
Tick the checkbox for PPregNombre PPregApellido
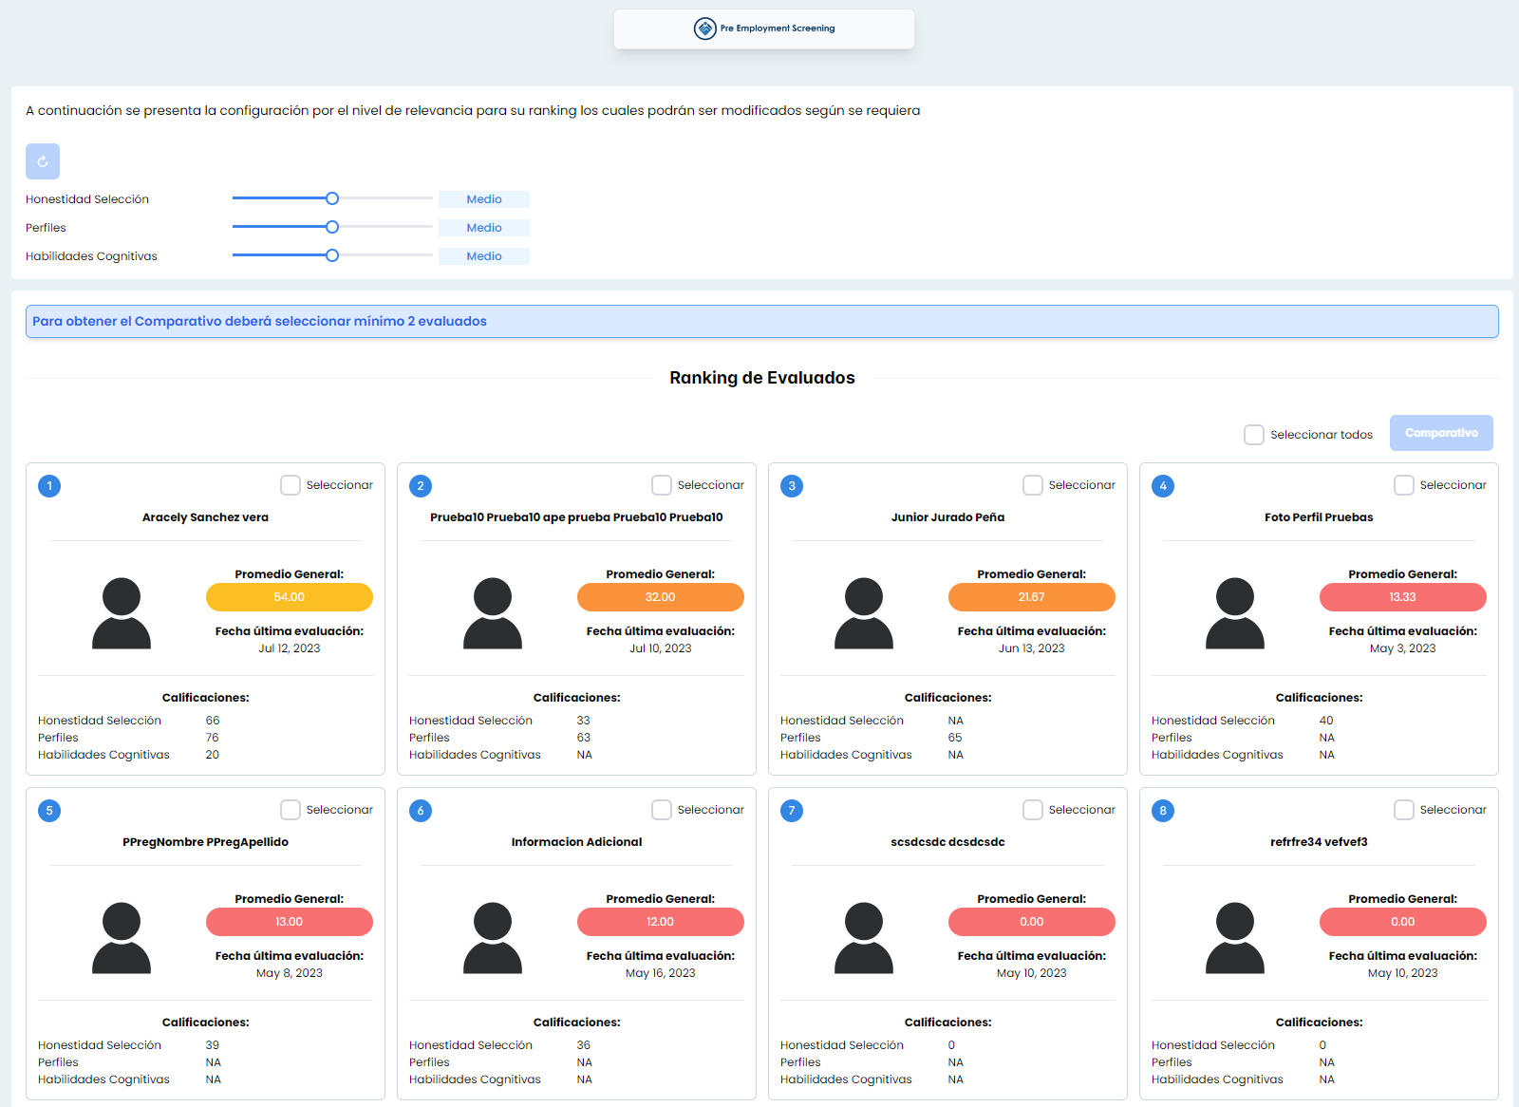(291, 810)
